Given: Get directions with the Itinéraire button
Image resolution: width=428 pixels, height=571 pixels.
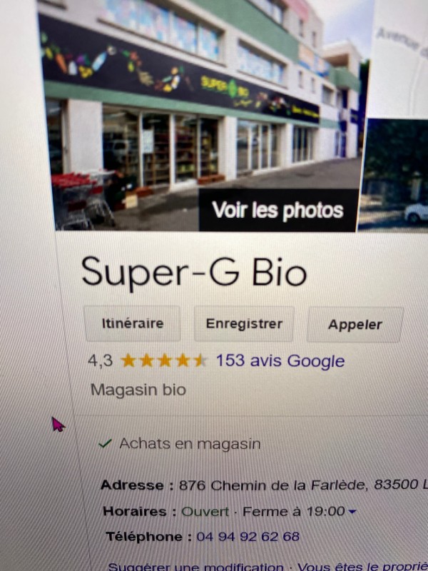Looking at the screenshot, I should (133, 323).
